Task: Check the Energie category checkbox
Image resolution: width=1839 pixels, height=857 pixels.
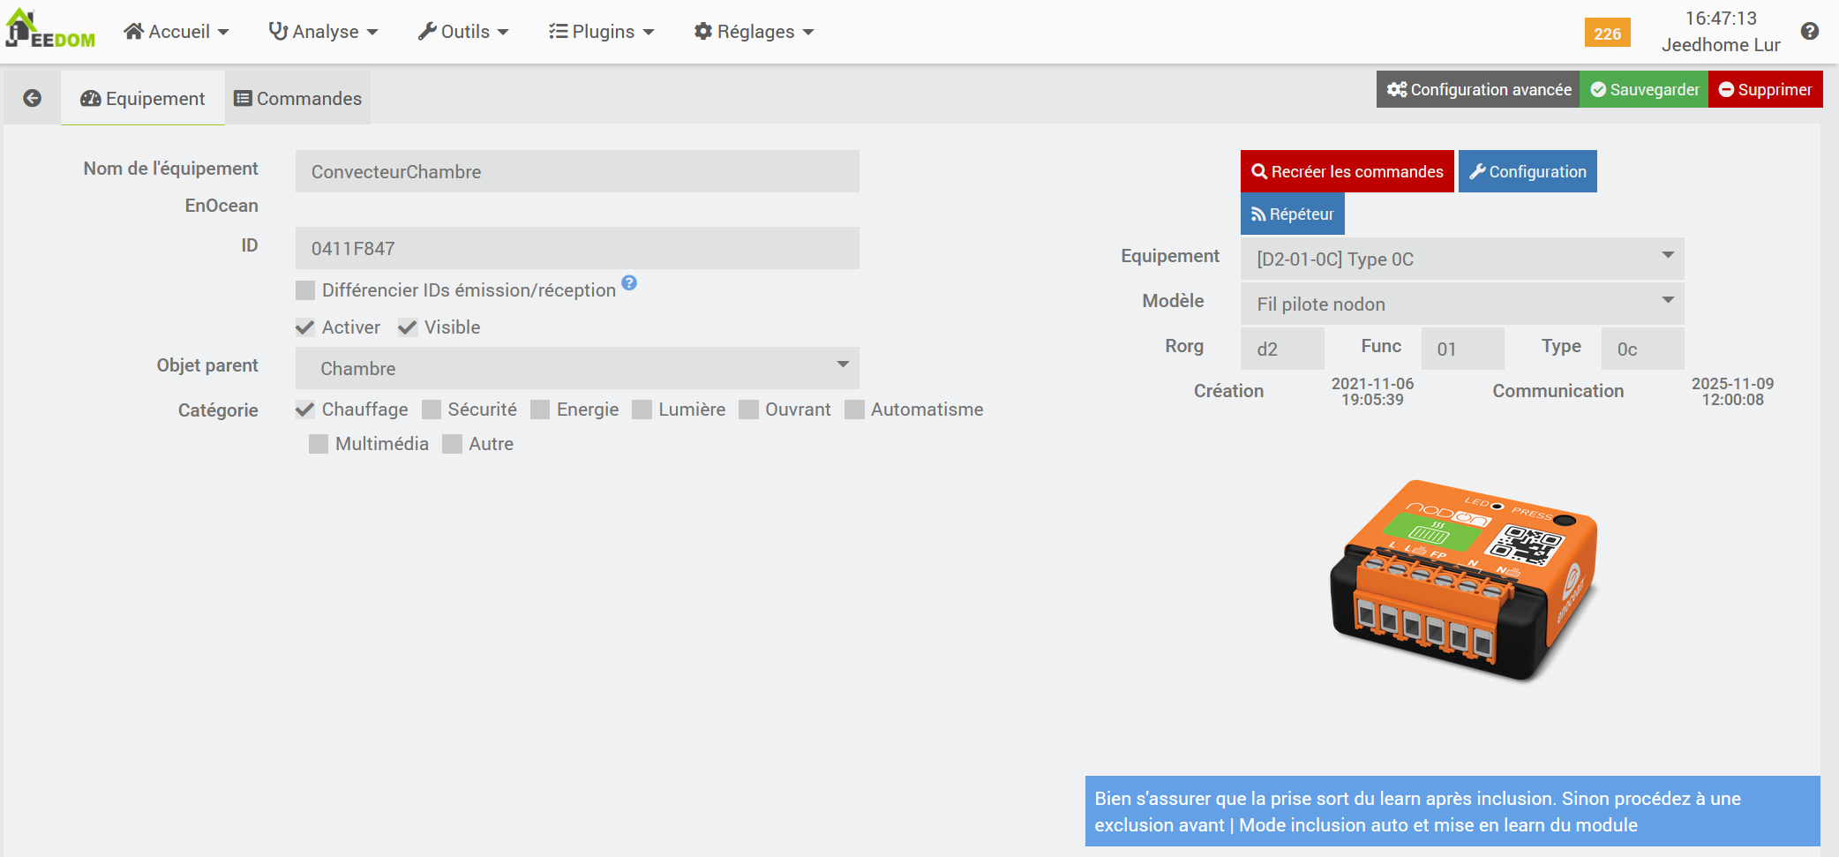Action: [540, 410]
